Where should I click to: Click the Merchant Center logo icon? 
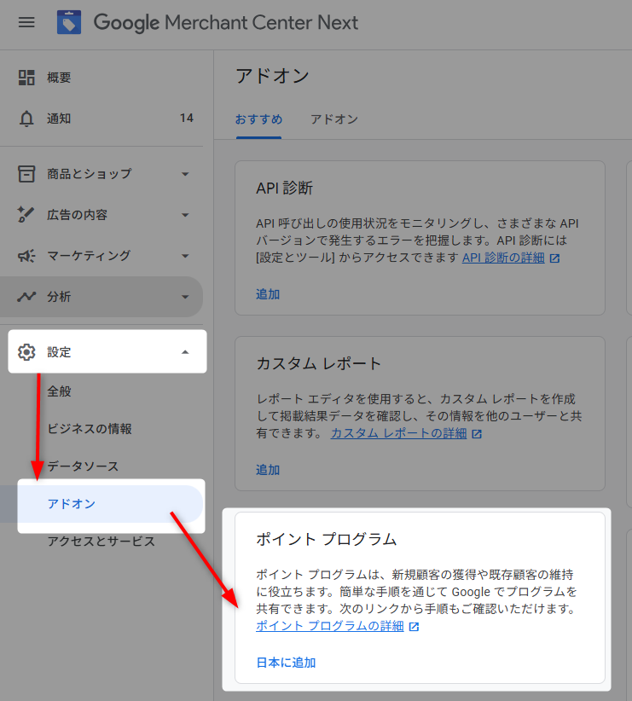point(69,22)
